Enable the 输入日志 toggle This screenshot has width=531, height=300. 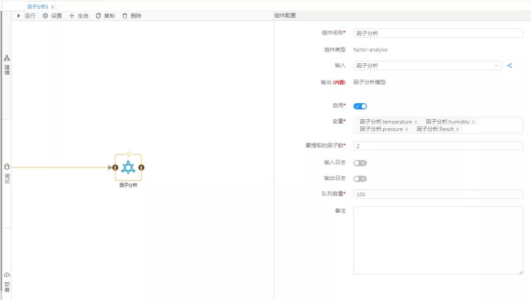pyautogui.click(x=360, y=163)
